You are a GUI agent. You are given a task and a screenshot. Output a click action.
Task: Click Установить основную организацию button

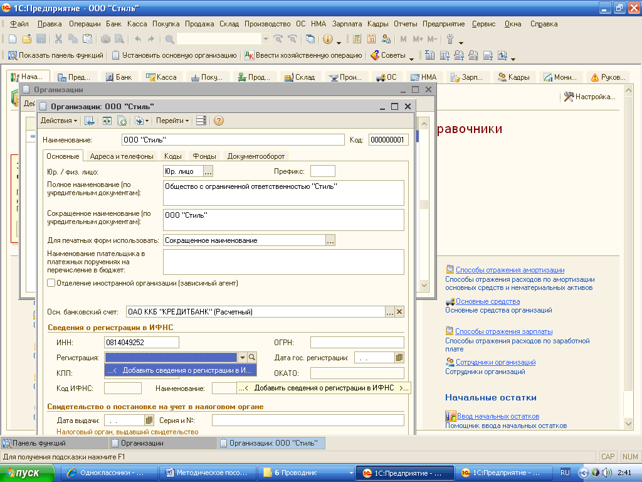click(175, 55)
